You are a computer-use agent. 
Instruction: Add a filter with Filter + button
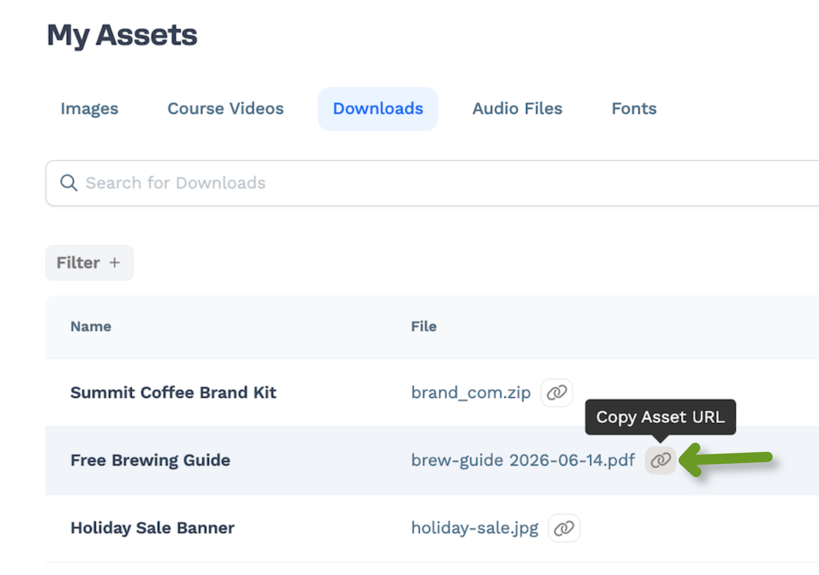coord(90,263)
